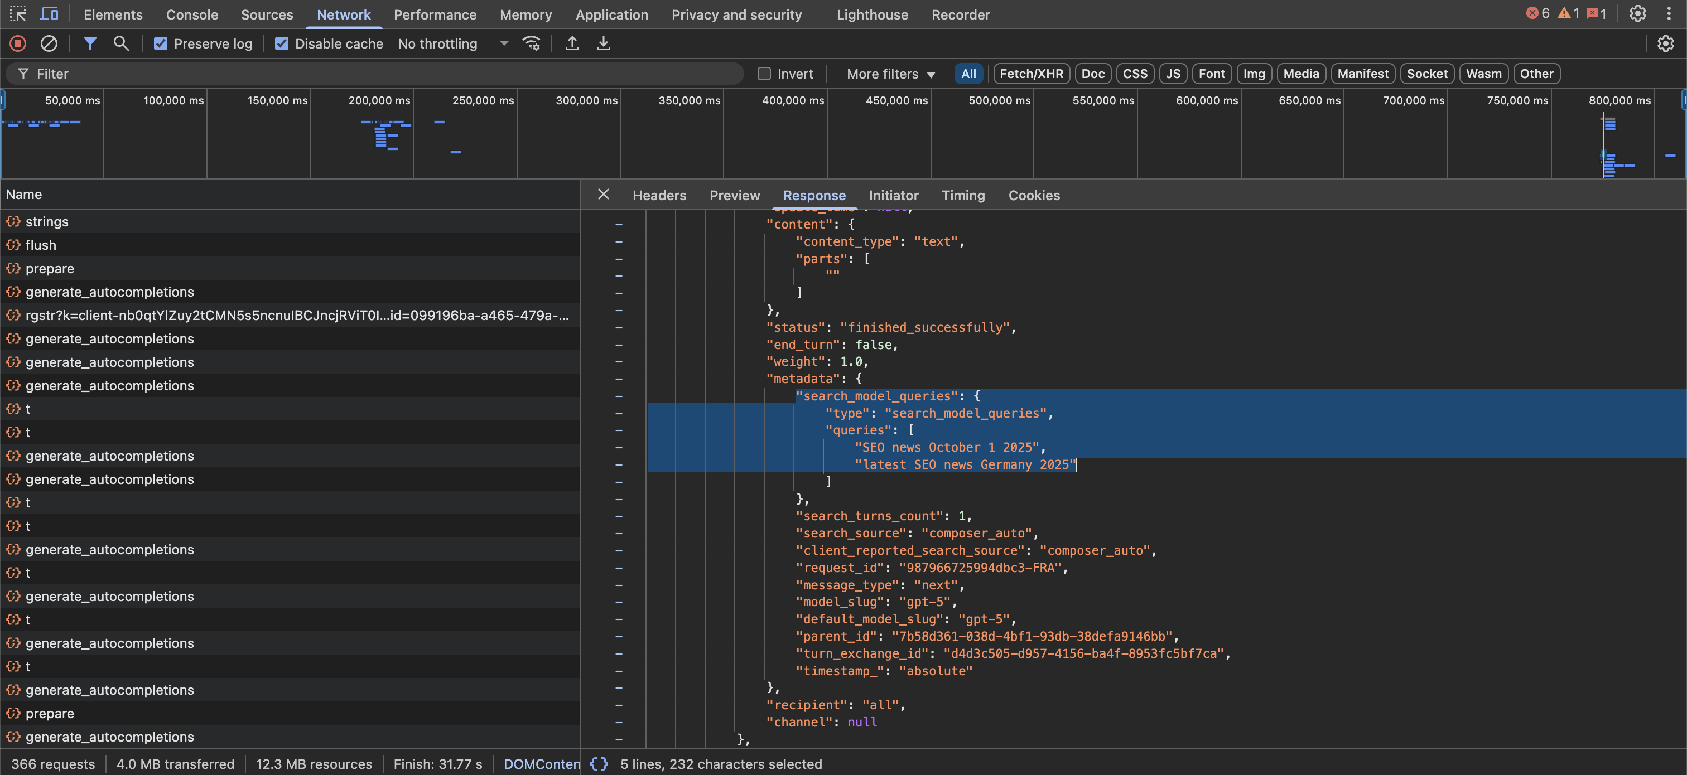Viewport: 1687px width, 775px height.
Task: Stop recording network log
Action: pos(18,43)
